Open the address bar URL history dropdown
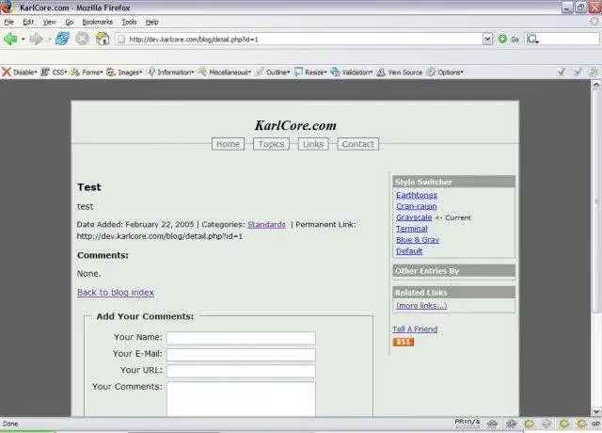The image size is (602, 433). tap(487, 39)
